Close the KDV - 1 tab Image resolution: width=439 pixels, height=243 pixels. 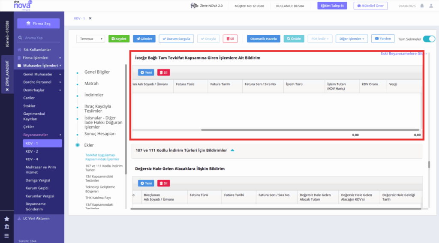pos(90,18)
